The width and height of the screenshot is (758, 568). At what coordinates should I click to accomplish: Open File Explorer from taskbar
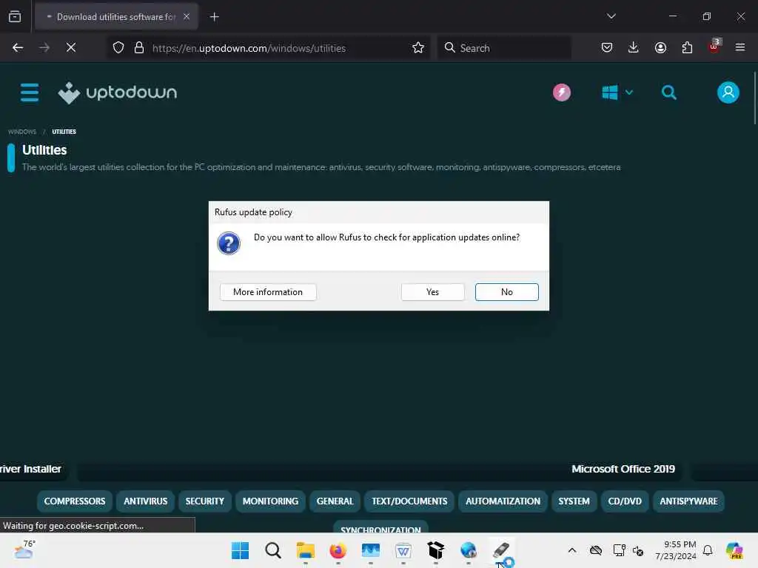306,550
